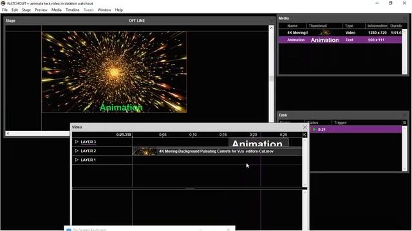
Task: Click the 0:20 mark on the ruler
Action: click(253, 135)
